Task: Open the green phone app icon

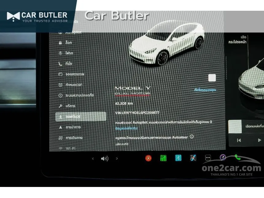Action: (238, 157)
